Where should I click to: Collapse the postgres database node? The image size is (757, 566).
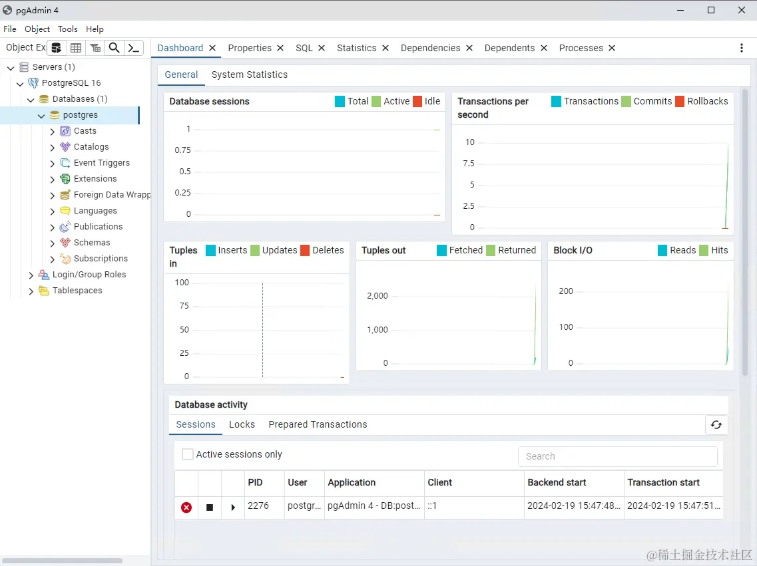41,116
